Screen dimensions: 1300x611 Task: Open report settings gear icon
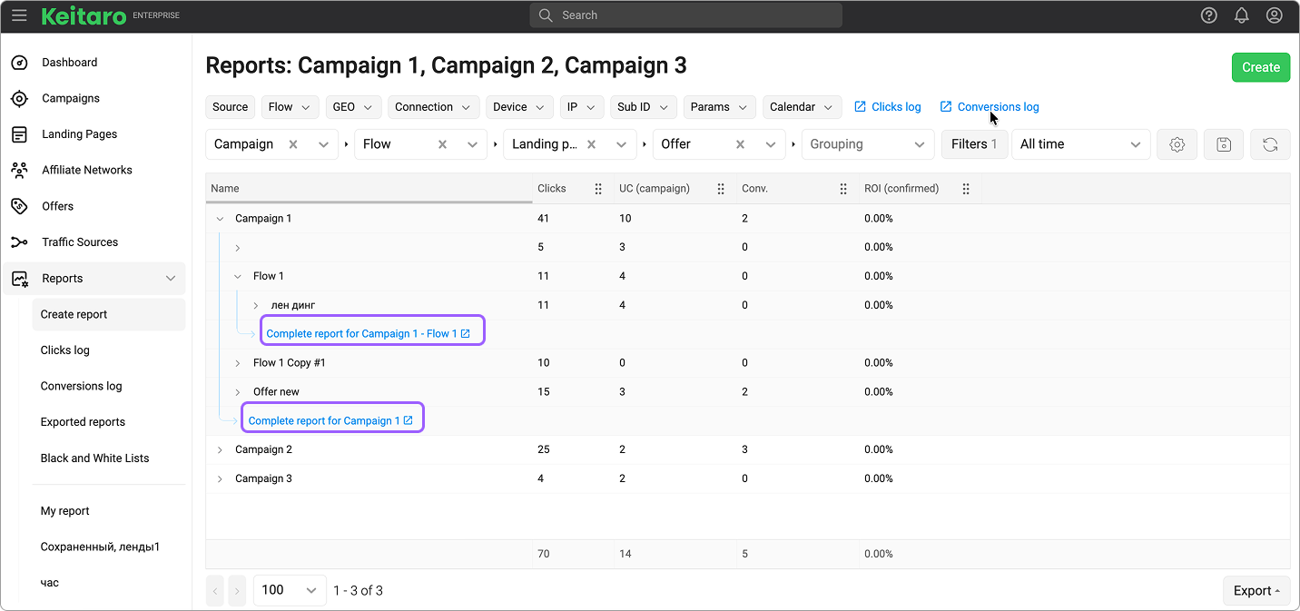[x=1177, y=144]
